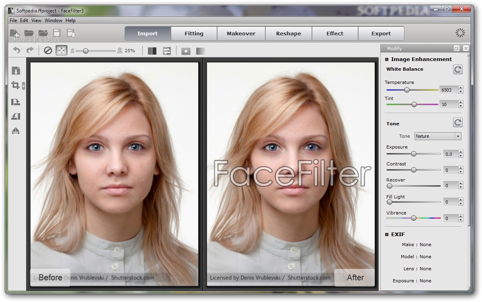Click the large person zoom-in icon
Viewport: 482px width, 302px height.
[x=119, y=50]
